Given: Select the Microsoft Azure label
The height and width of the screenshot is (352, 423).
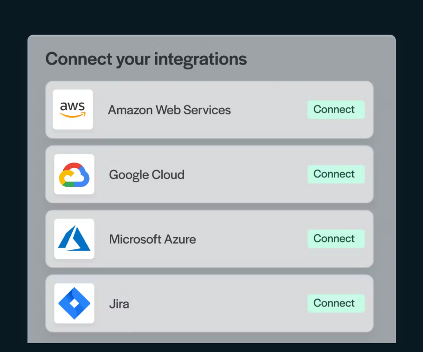Looking at the screenshot, I should 152,239.
